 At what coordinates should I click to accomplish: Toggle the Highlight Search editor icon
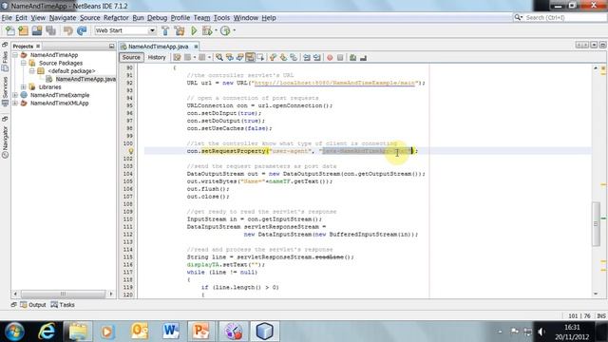[250, 57]
